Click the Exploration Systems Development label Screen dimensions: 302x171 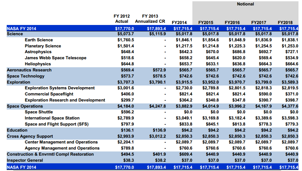tap(60, 88)
